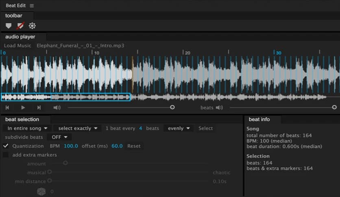This screenshot has height=197, width=340.
Task: Open subdivide beats OFF dropdown
Action: click(59, 137)
